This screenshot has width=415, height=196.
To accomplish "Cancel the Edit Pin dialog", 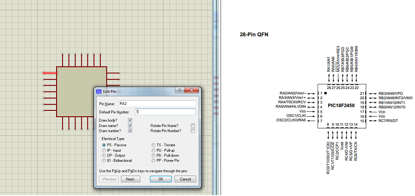I will coord(185,179).
